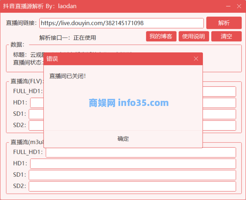This screenshot has width=246, height=200.
Task: Click the '数据:' group label
Action: point(17,44)
